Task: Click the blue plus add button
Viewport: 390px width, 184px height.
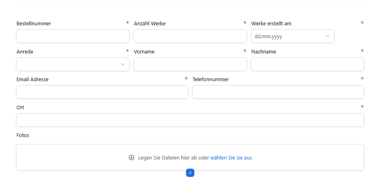Action: [190, 173]
